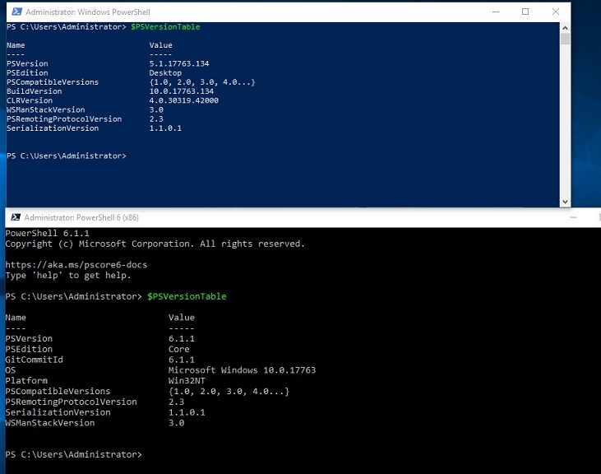Click 'PSVersion' name in Windows PowerShell window
This screenshot has width=601, height=474.
tap(27, 63)
